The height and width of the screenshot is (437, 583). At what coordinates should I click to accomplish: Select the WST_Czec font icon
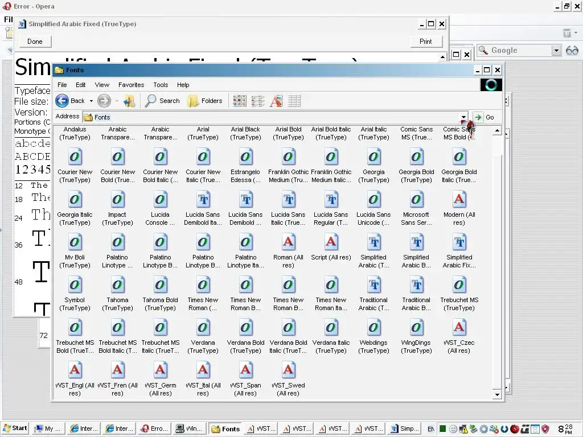point(459,328)
